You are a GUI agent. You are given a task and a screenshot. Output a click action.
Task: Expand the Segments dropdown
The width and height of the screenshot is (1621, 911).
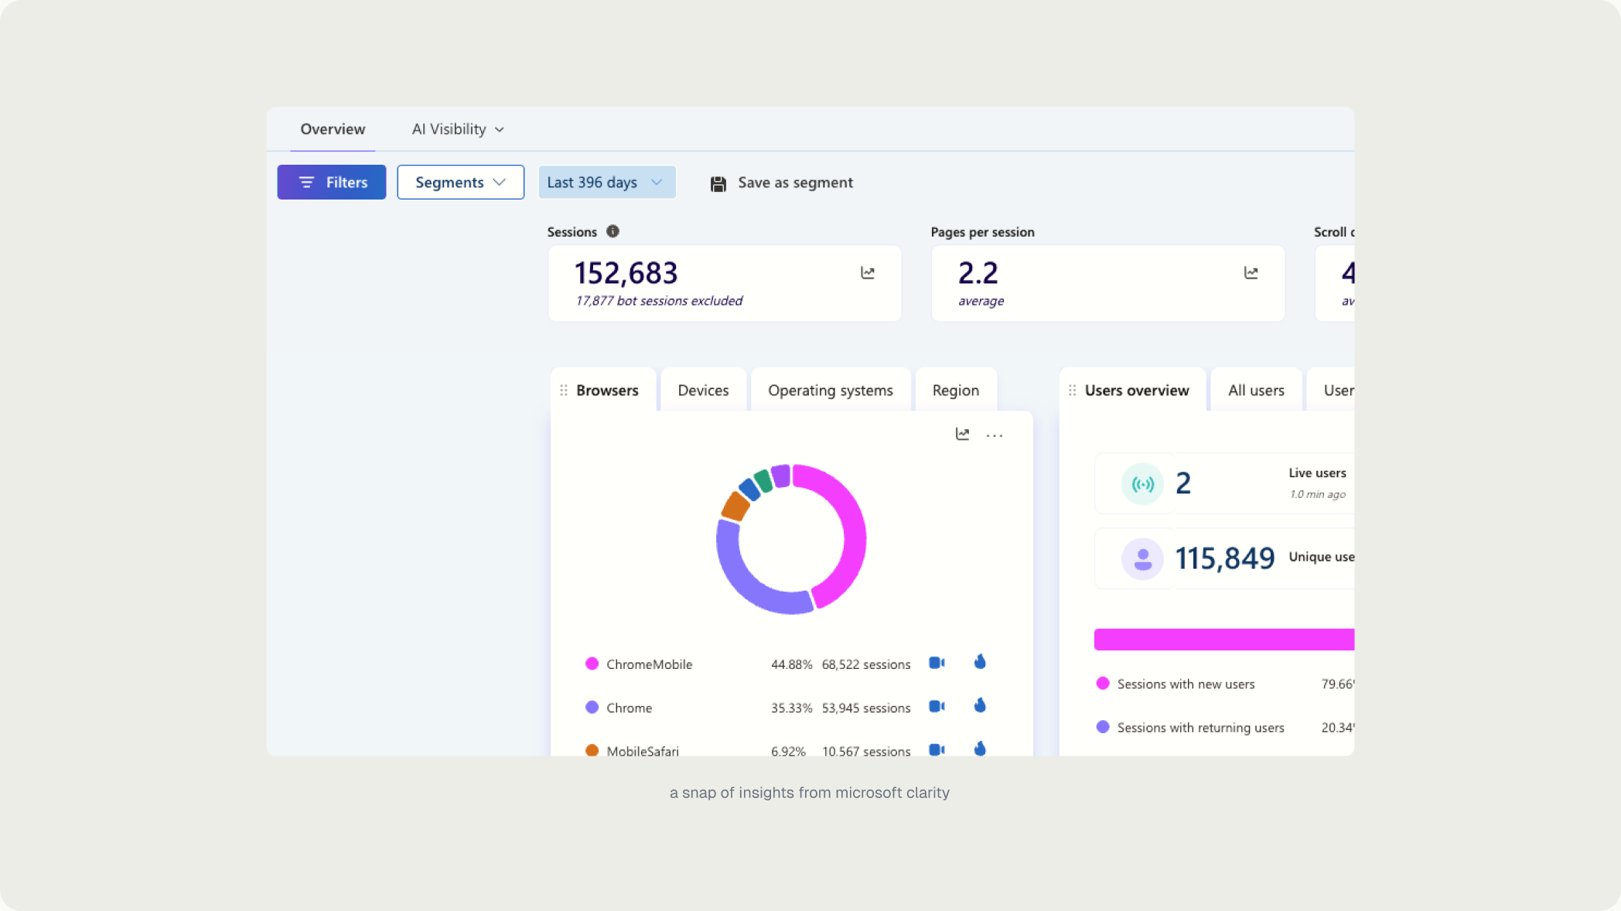tap(460, 183)
